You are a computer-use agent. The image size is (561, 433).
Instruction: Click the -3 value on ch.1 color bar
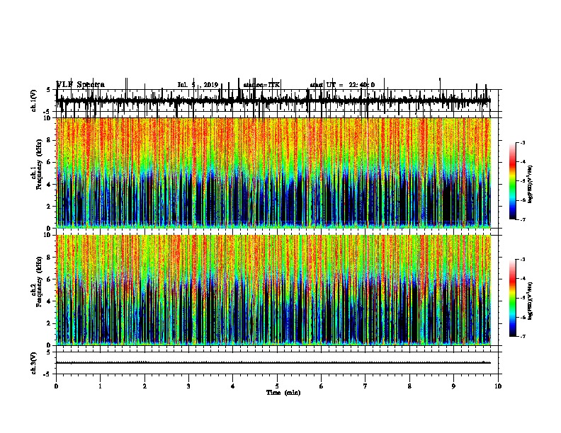pos(523,143)
